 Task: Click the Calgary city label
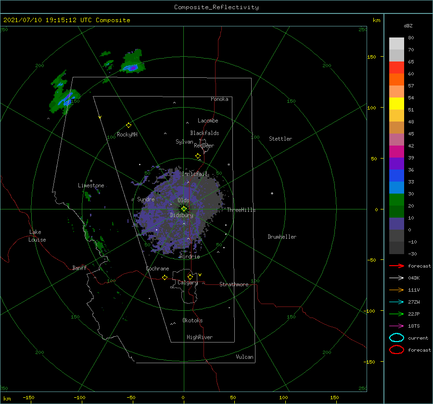(188, 282)
